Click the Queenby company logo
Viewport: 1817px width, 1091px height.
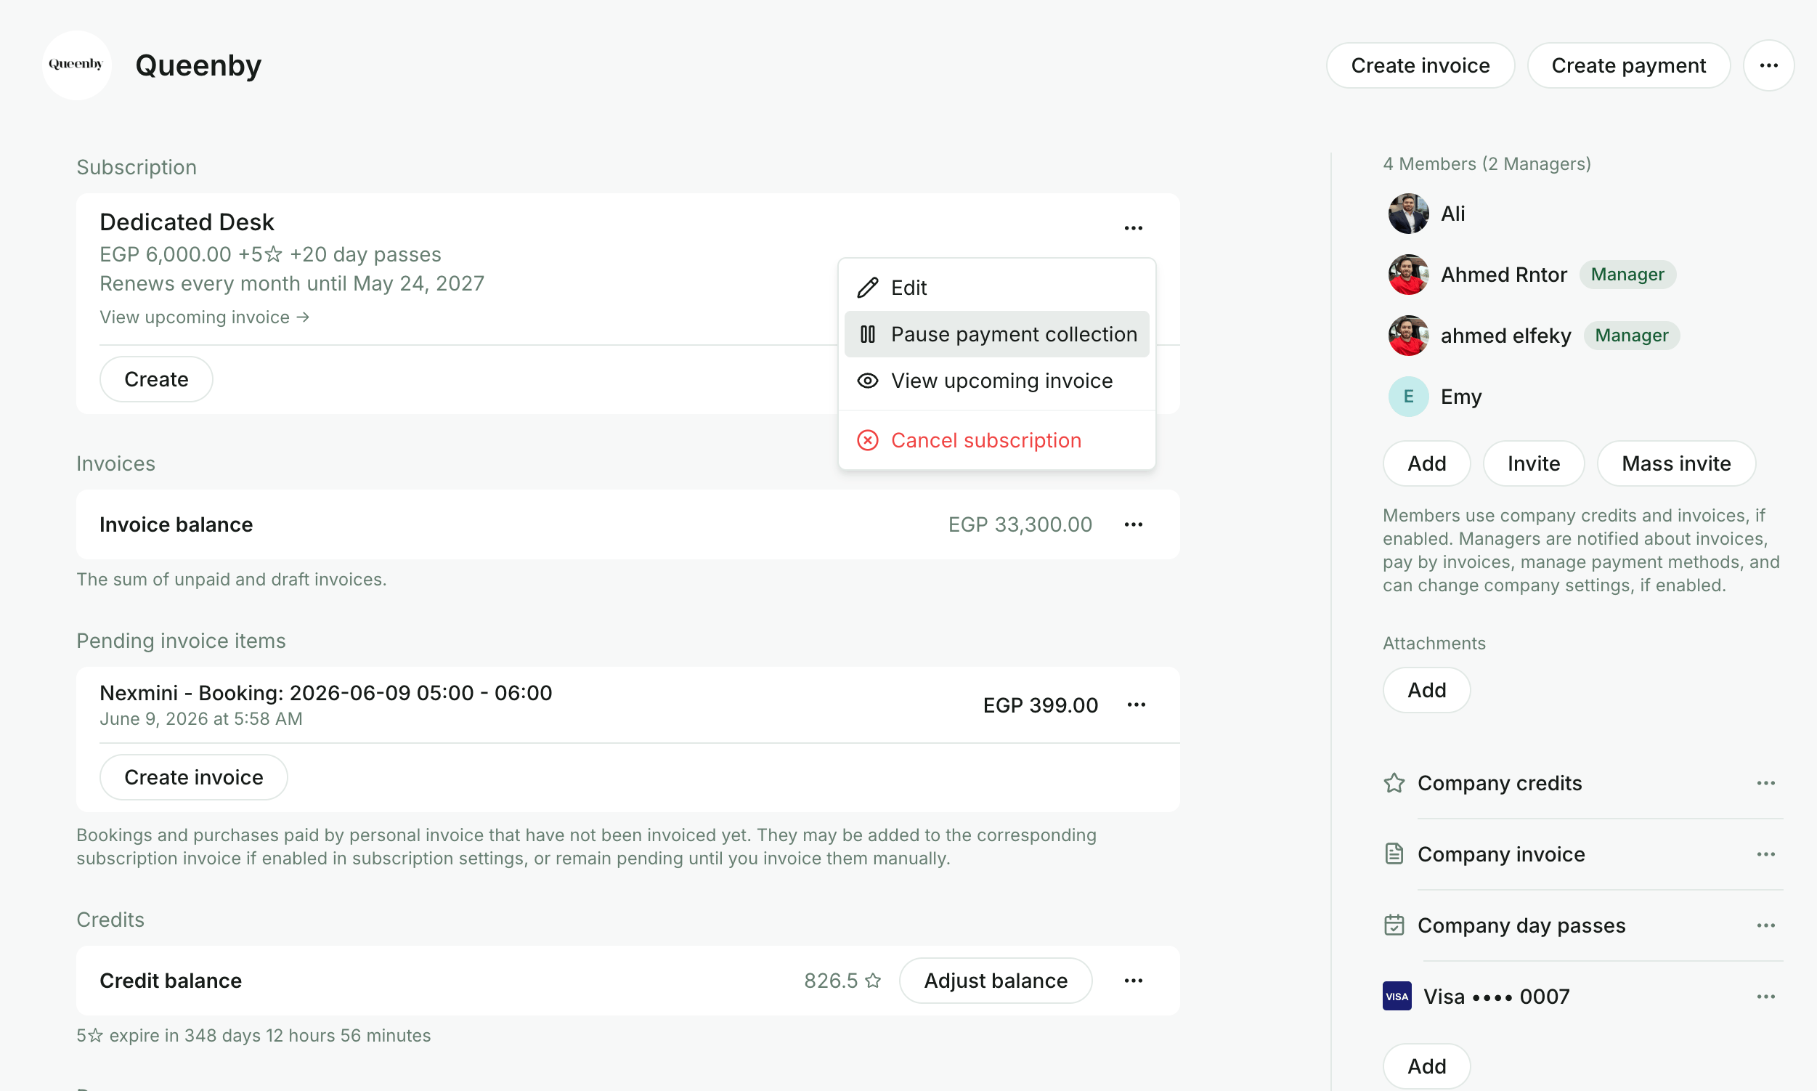pyautogui.click(x=76, y=65)
